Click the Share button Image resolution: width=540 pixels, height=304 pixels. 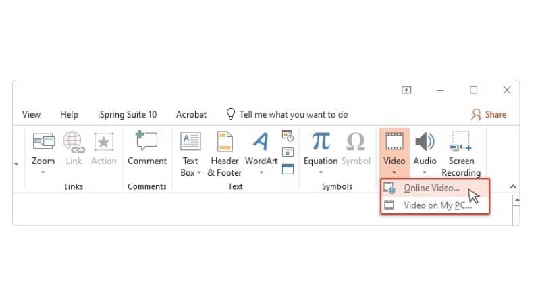pyautogui.click(x=489, y=114)
